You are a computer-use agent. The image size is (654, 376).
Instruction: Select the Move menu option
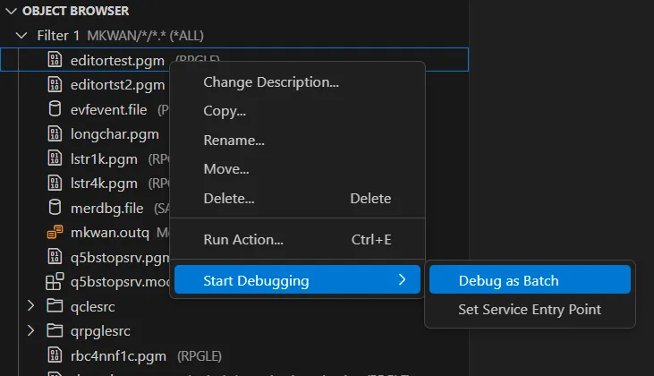click(226, 169)
